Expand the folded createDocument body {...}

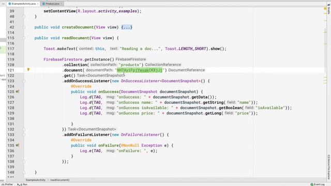point(127,27)
